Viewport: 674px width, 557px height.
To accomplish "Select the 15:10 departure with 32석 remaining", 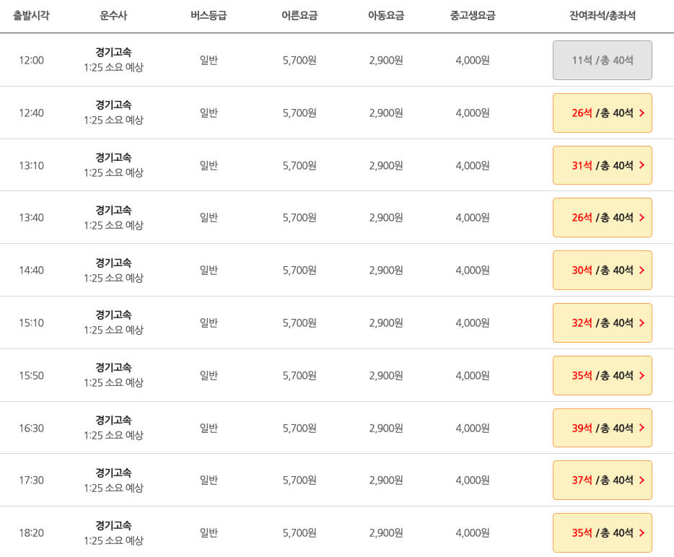I will tap(602, 323).
